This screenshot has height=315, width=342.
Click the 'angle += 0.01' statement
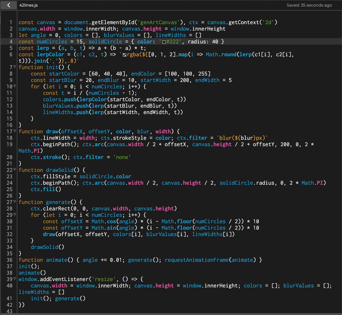click(x=102, y=260)
